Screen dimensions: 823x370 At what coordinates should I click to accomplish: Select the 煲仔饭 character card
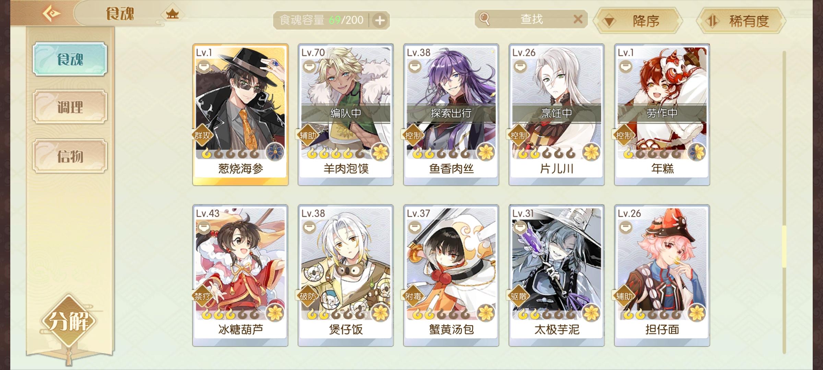[346, 276]
